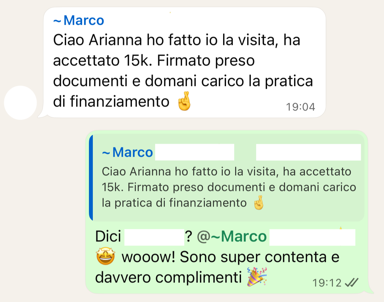Image resolution: width=384 pixels, height=302 pixels.
Task: Tap the ~Marco name in quoted reply
Action: [127, 152]
